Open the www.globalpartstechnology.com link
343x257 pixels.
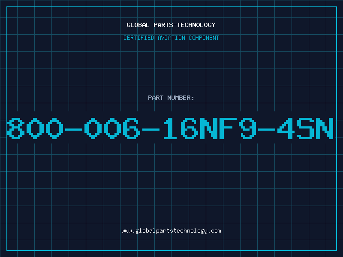[x=171, y=231]
